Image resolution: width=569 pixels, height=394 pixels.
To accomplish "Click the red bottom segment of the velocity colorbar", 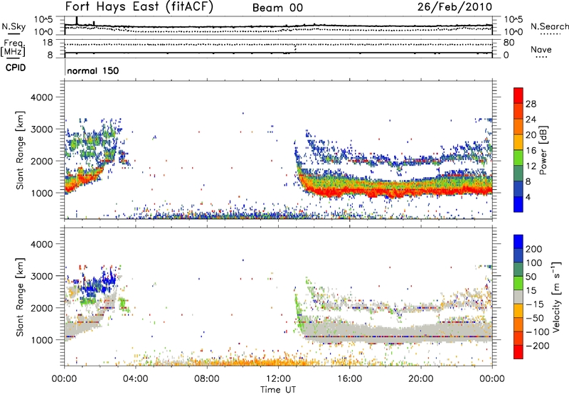I will (x=519, y=352).
